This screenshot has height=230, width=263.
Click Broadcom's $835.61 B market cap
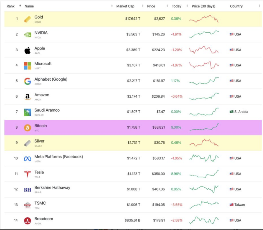133,220
